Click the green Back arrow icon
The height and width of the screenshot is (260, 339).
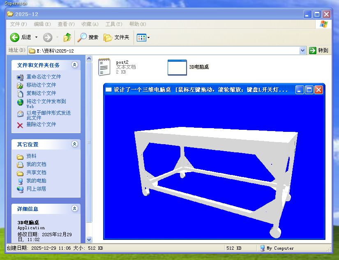coord(15,37)
